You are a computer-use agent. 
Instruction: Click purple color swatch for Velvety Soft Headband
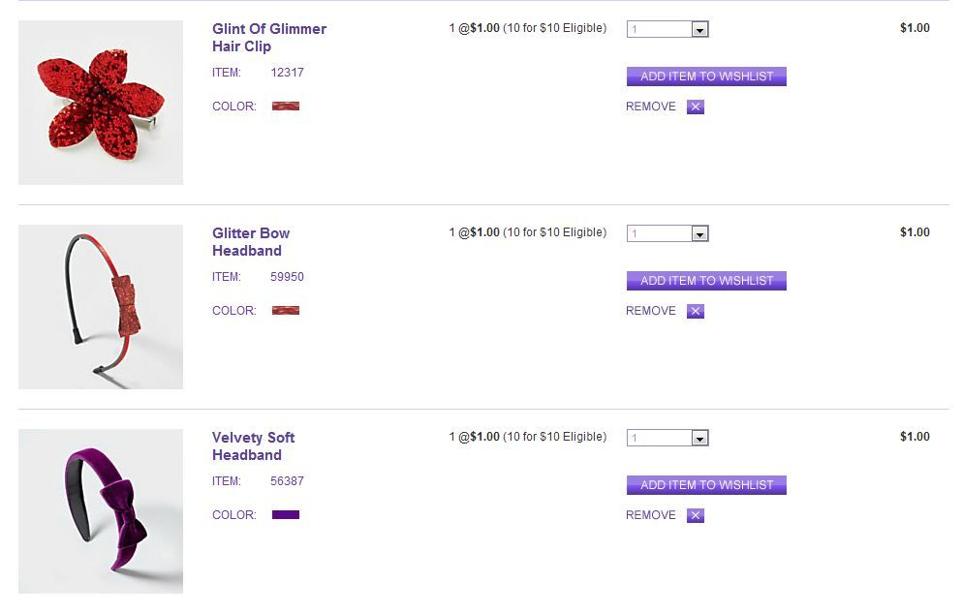pos(286,515)
